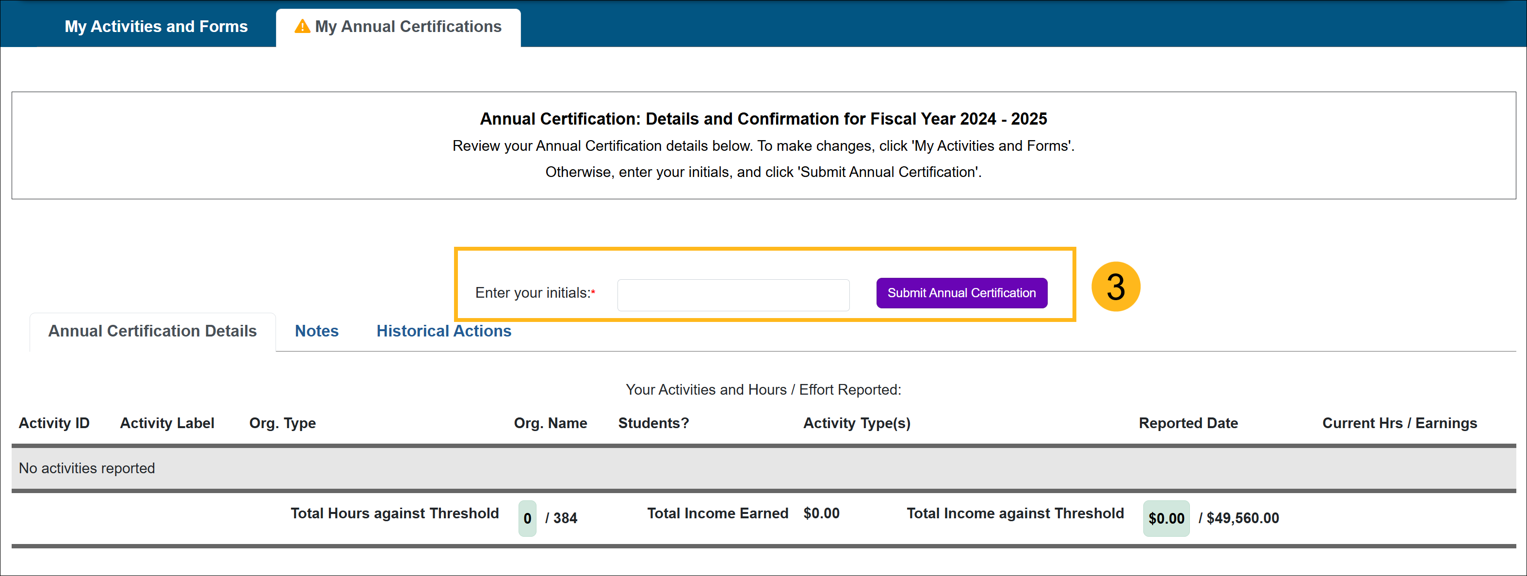The image size is (1527, 576).
Task: Click Activity Label column header
Action: [167, 423]
